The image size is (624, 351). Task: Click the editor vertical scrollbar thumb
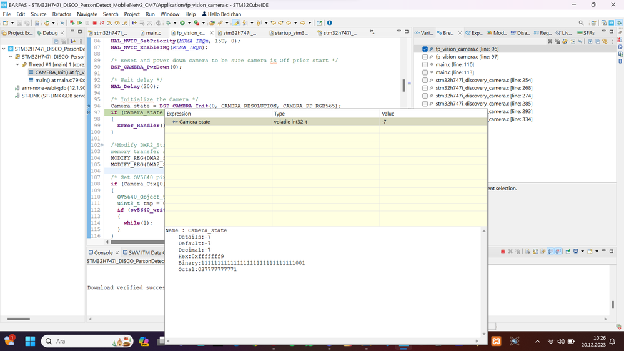pos(404,86)
